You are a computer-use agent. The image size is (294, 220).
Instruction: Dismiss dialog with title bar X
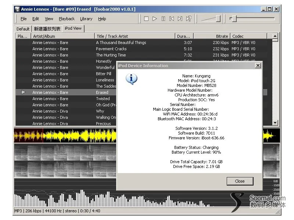[258, 66]
